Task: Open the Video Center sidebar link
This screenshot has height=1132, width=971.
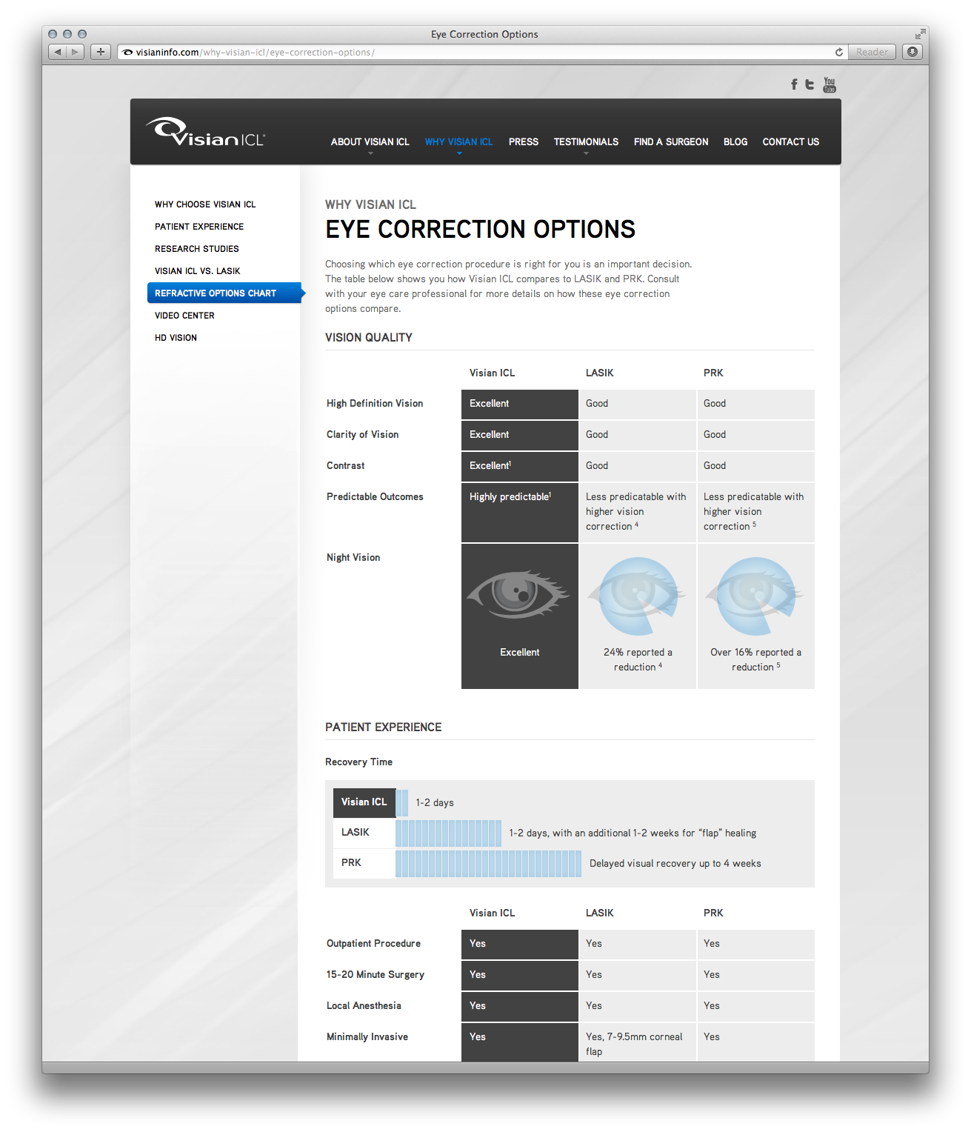Action: tap(184, 316)
